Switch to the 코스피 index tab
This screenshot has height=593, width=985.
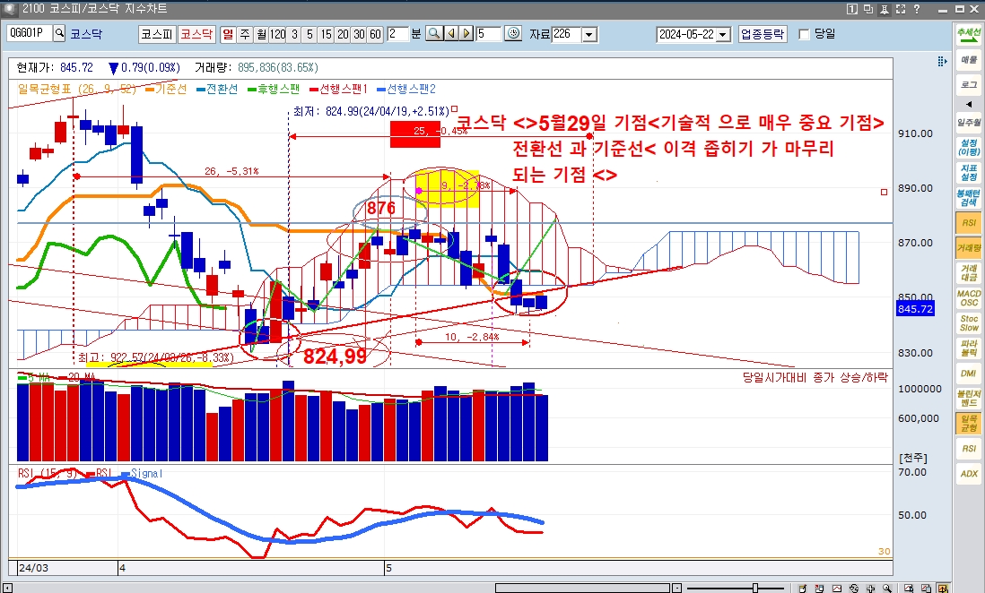coord(156,34)
